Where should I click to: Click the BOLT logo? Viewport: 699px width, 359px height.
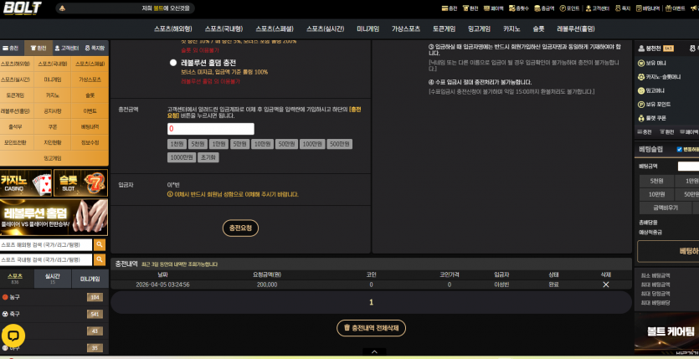click(x=23, y=8)
